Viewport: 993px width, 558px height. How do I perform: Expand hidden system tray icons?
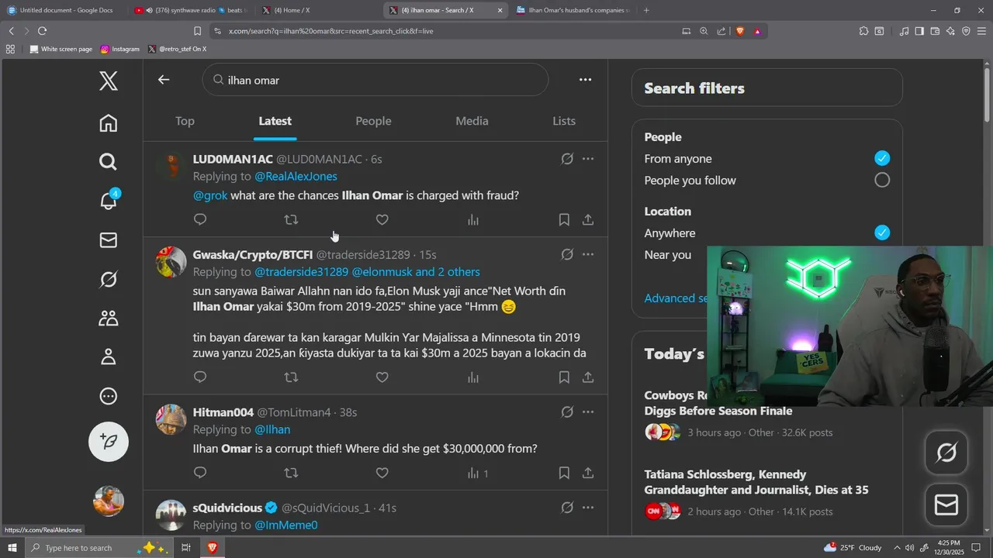tap(897, 548)
